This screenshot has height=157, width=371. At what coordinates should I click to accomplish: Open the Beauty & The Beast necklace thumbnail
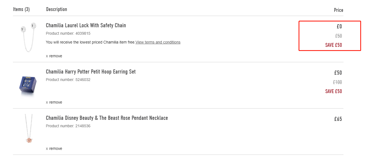pos(28,129)
